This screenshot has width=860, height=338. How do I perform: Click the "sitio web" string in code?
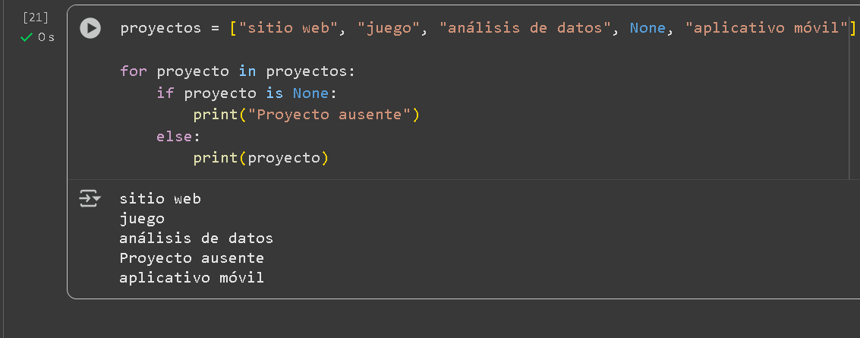click(x=284, y=29)
